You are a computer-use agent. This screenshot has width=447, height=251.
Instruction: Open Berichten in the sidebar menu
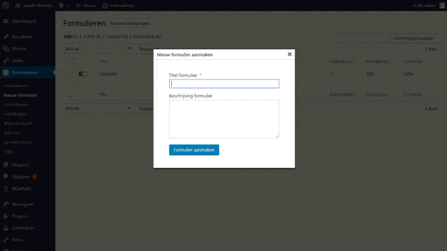click(x=22, y=37)
